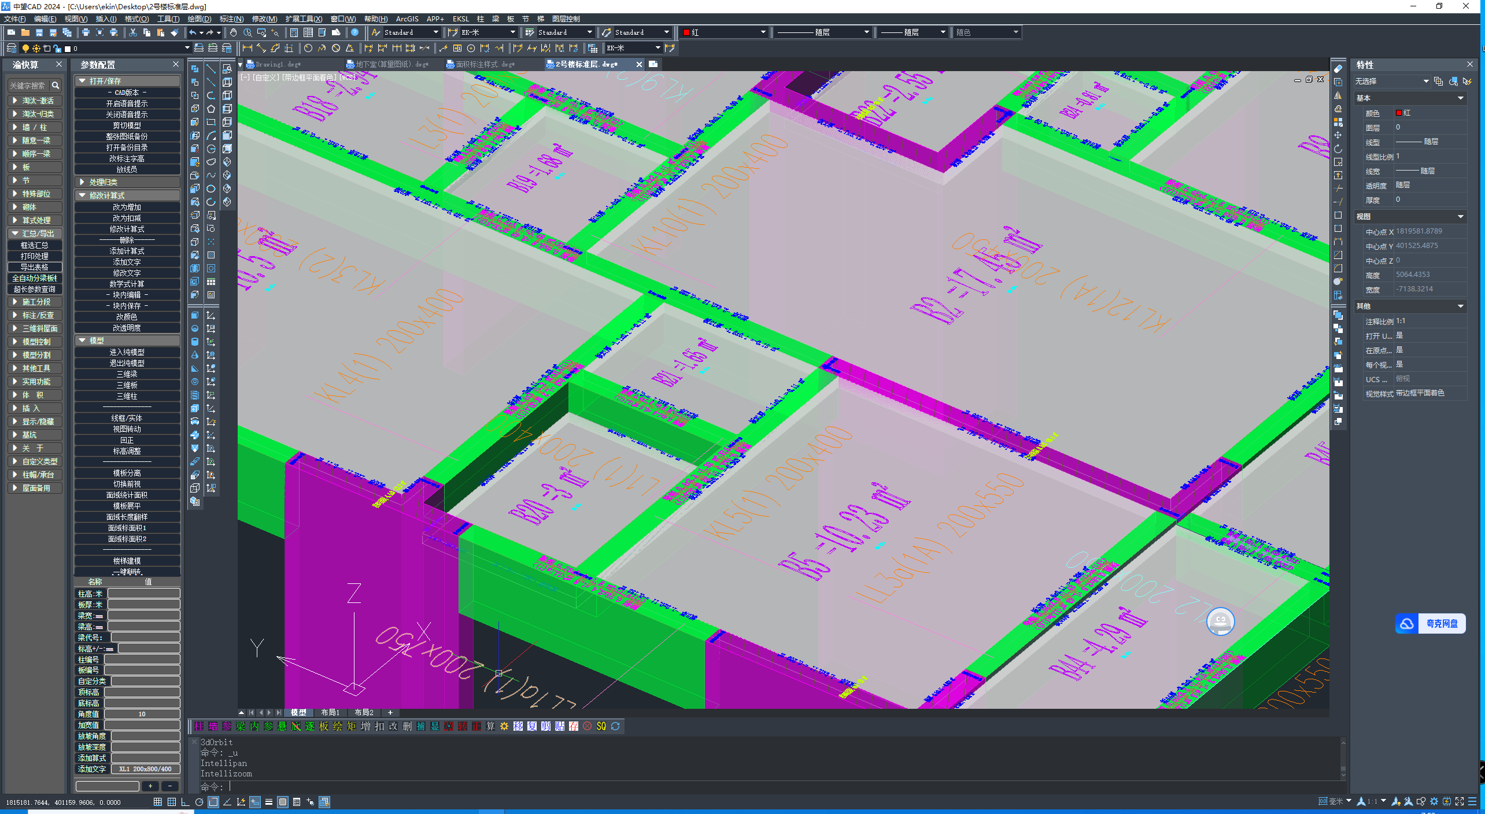Click the 全自动分梁板 button
Image resolution: width=1485 pixels, height=814 pixels.
tap(35, 278)
